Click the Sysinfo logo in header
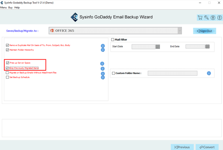223x150 pixels. (75, 17)
